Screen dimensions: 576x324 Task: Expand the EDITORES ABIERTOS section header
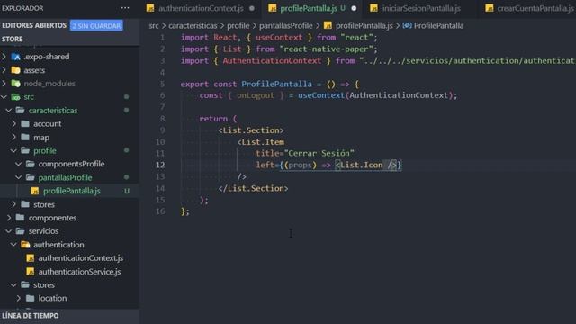[34, 25]
